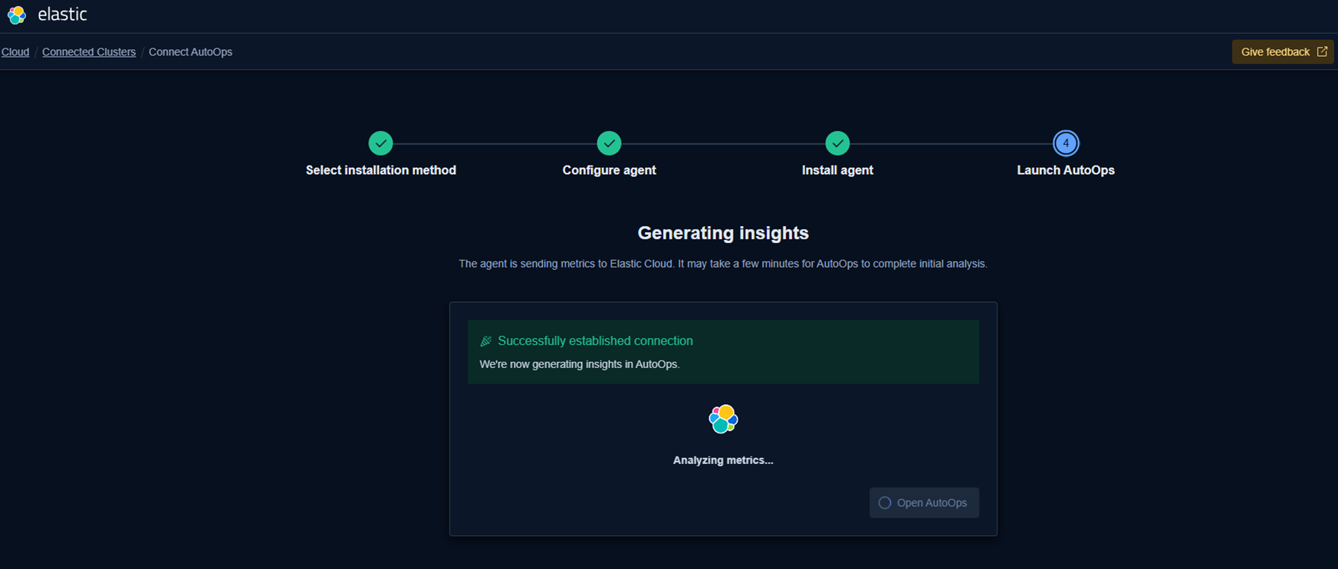1338x569 pixels.
Task: Click the Successfully established connection message
Action: [x=595, y=341]
